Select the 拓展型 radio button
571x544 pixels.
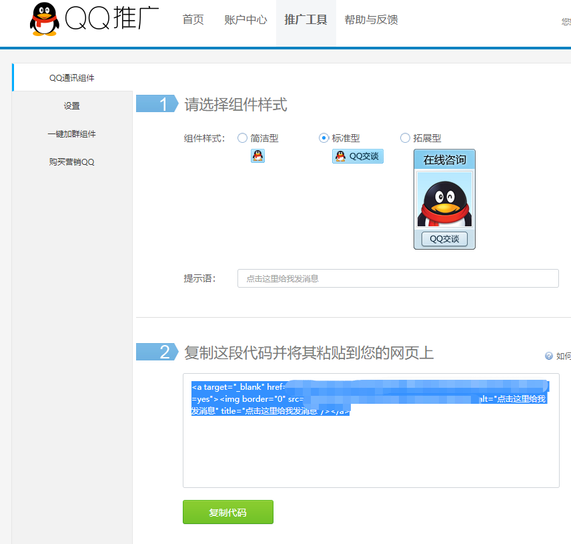405,138
